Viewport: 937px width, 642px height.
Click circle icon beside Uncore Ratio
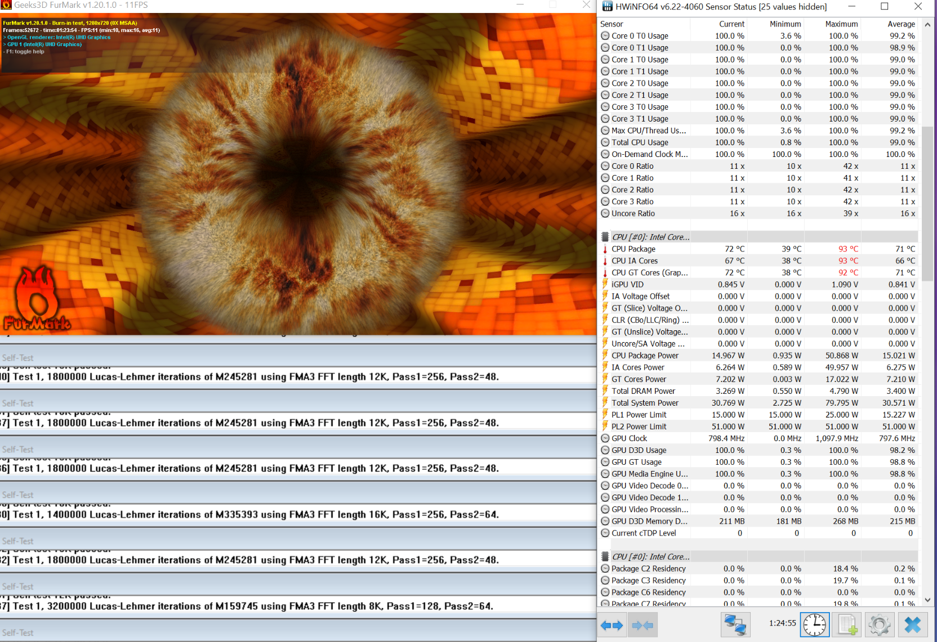605,213
